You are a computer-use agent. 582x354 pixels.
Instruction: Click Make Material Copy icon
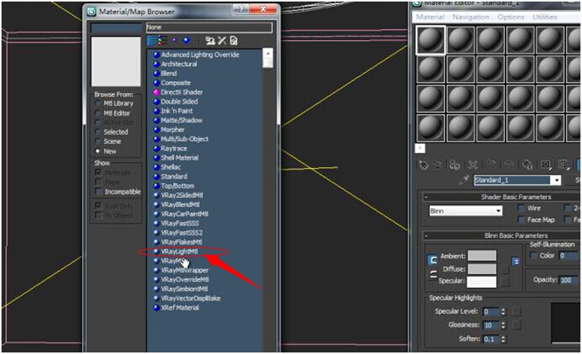pos(491,165)
